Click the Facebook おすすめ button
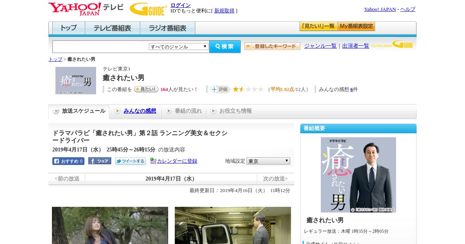 coord(68,161)
